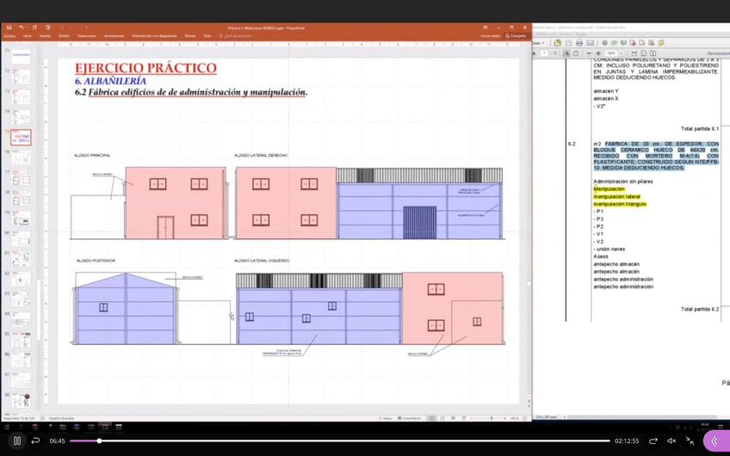The height and width of the screenshot is (456, 730).
Task: Select slide thumbnail 80
Action: click(x=21, y=238)
